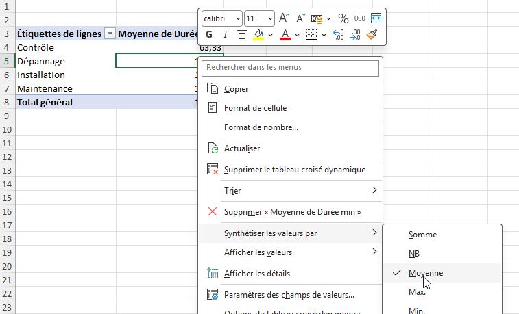Select row 20 header
Image resolution: width=519 pixels, height=314 pixels.
pos(8,266)
